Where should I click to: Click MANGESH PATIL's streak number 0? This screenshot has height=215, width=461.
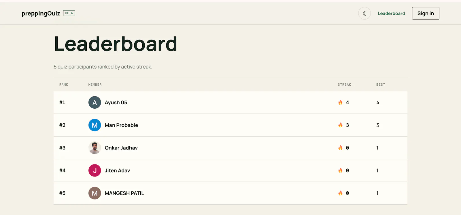click(347, 193)
